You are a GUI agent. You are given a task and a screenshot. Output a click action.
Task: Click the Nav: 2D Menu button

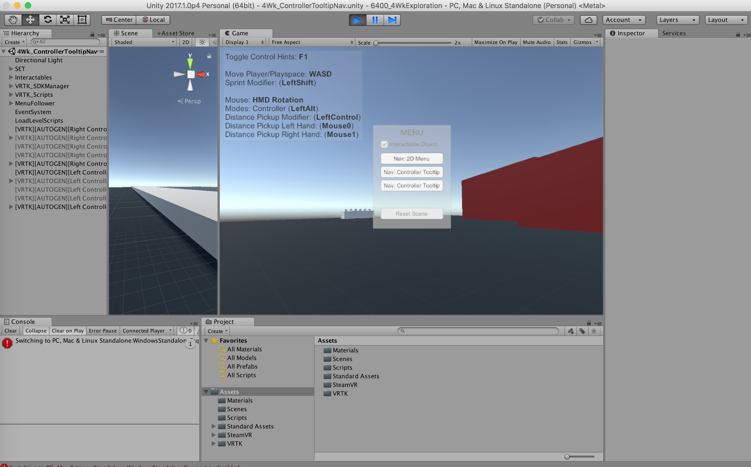click(412, 158)
